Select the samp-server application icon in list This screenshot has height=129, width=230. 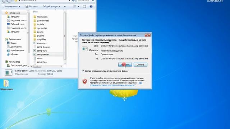click(x=34, y=54)
